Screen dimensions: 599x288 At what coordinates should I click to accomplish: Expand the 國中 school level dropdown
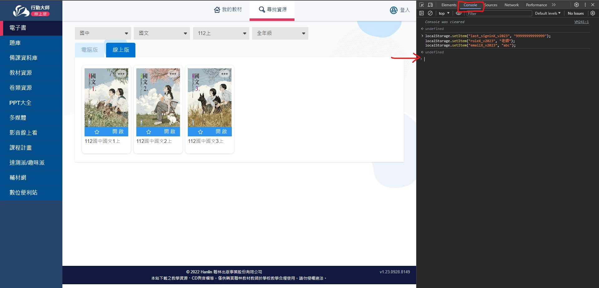(x=103, y=33)
